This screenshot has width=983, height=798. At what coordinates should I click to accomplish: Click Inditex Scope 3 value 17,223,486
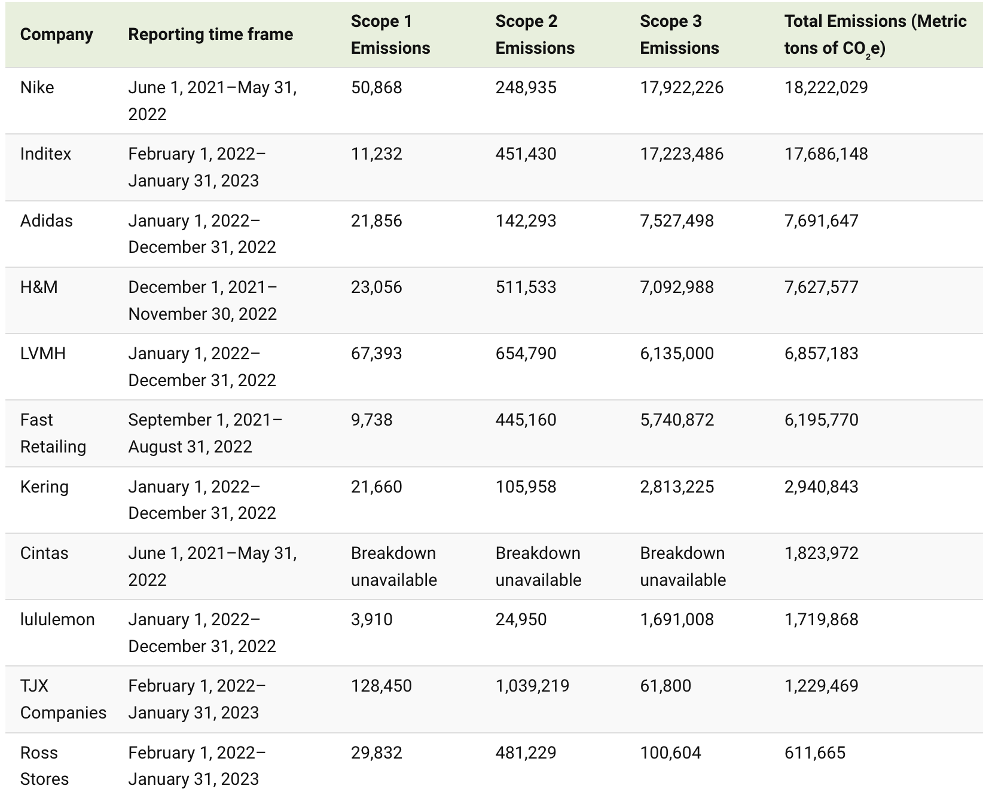tap(682, 154)
